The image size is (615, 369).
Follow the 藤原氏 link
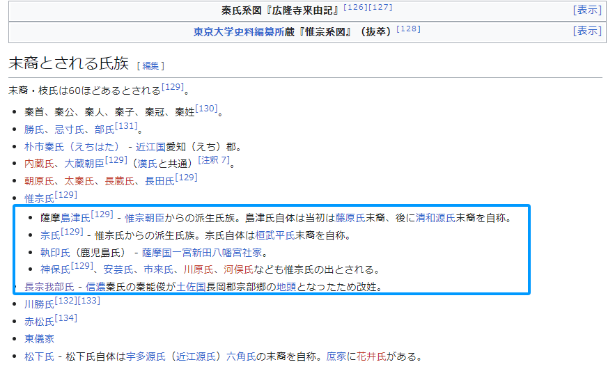pyautogui.click(x=350, y=218)
